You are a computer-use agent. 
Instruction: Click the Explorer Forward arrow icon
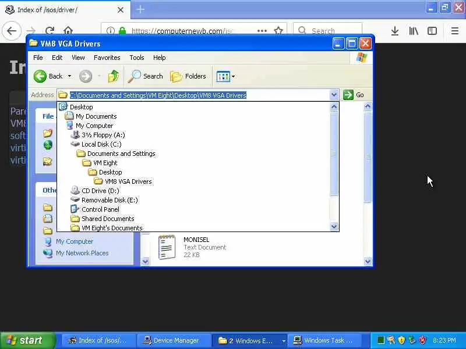(x=86, y=76)
